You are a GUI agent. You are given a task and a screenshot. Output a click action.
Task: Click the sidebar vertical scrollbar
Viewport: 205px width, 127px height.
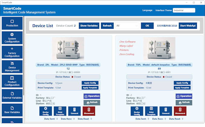coord(24,56)
